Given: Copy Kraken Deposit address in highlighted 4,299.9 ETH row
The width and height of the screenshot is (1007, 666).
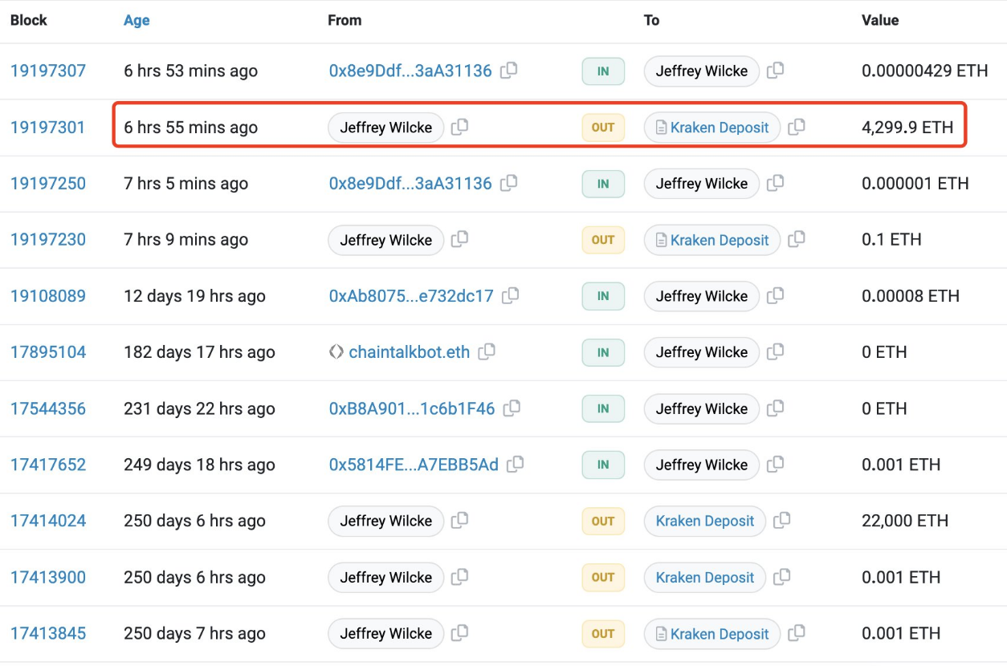Looking at the screenshot, I should click(797, 127).
